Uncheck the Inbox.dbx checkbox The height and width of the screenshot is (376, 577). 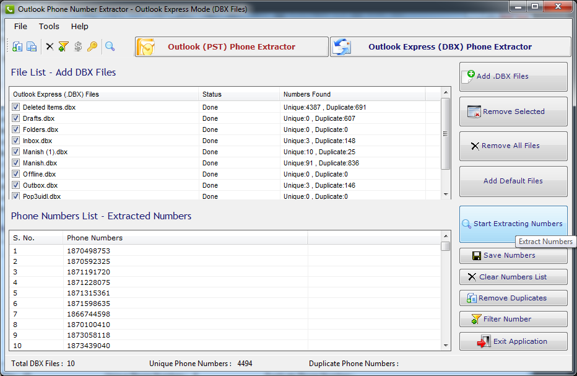point(16,141)
